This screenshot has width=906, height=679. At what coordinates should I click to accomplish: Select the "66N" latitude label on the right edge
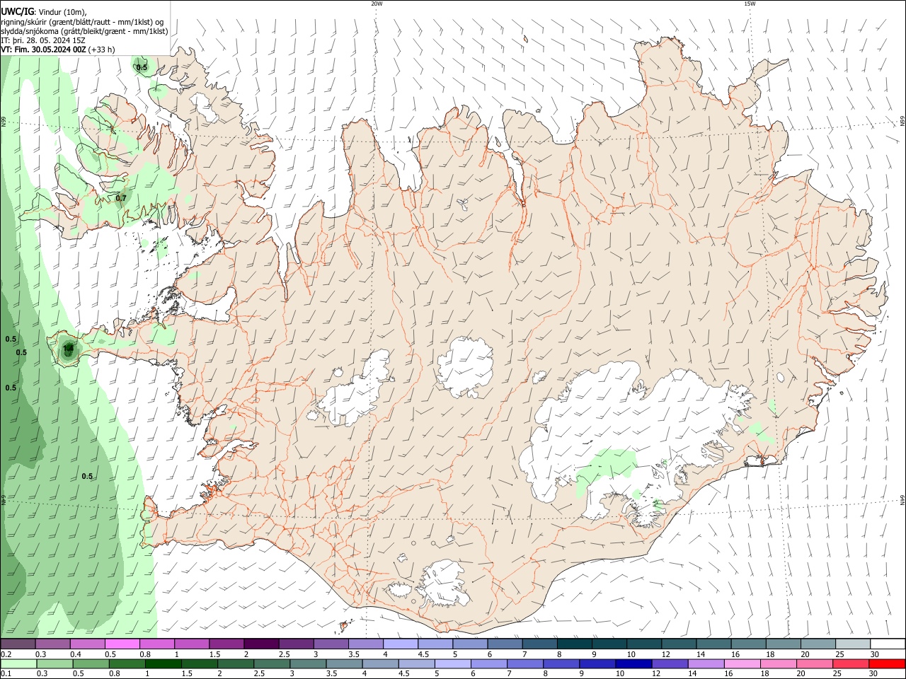click(902, 121)
